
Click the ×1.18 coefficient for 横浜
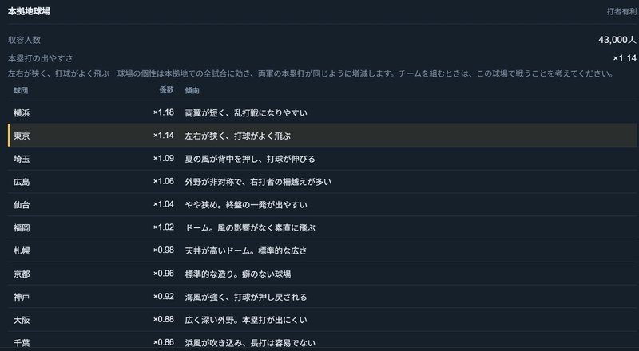pyautogui.click(x=164, y=112)
